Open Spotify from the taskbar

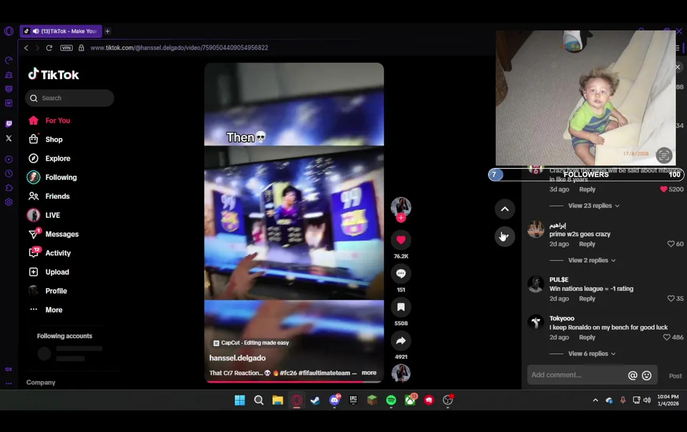pos(391,400)
